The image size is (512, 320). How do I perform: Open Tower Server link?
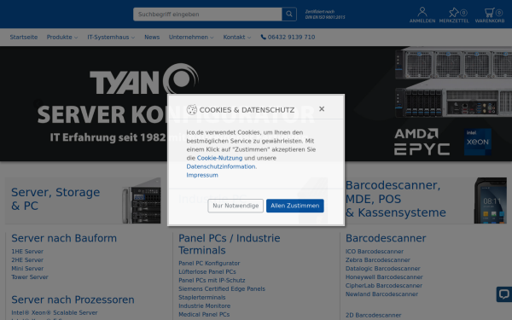coord(30,276)
